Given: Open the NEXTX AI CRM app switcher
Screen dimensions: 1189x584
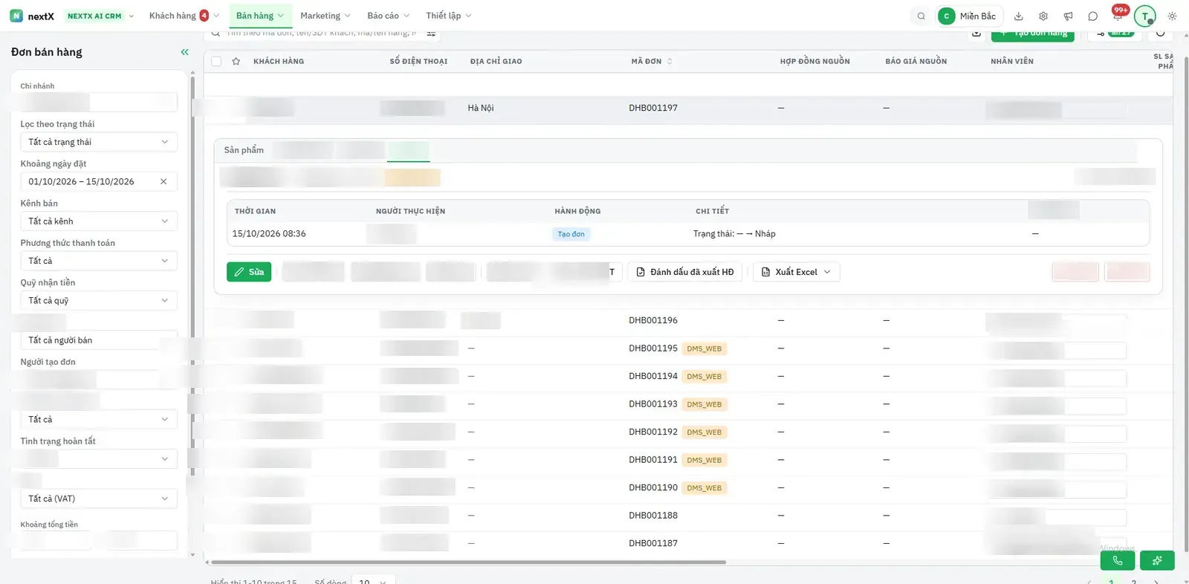Looking at the screenshot, I should point(100,16).
